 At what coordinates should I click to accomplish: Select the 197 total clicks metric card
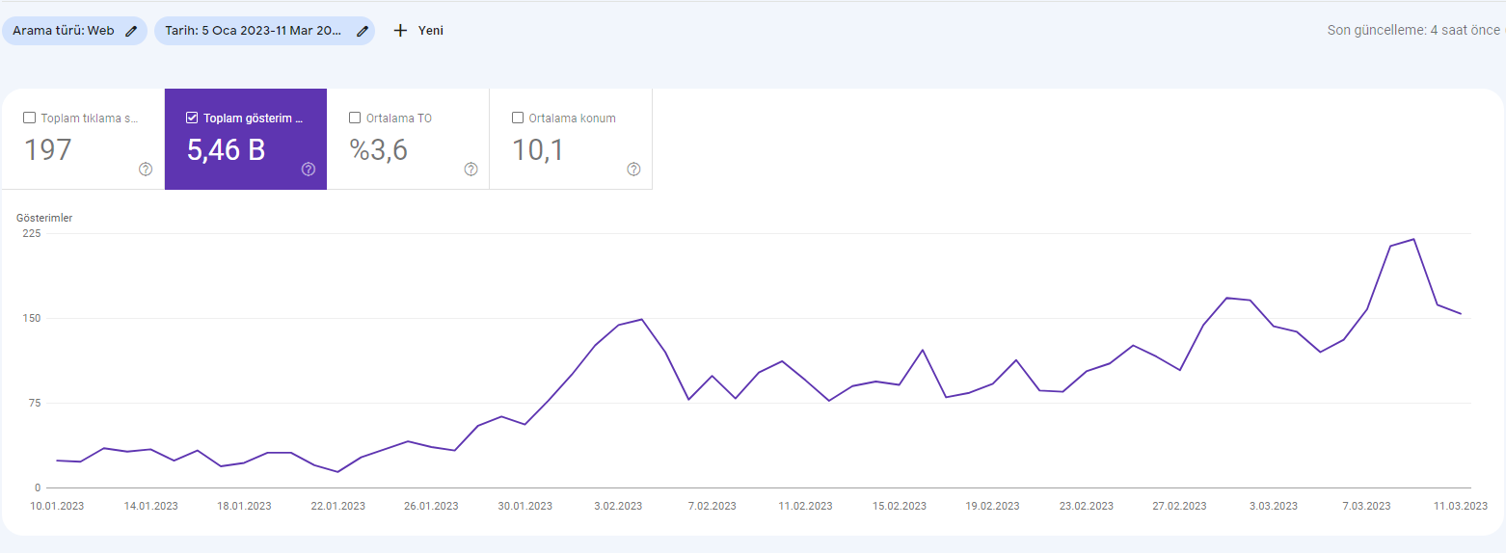(83, 139)
